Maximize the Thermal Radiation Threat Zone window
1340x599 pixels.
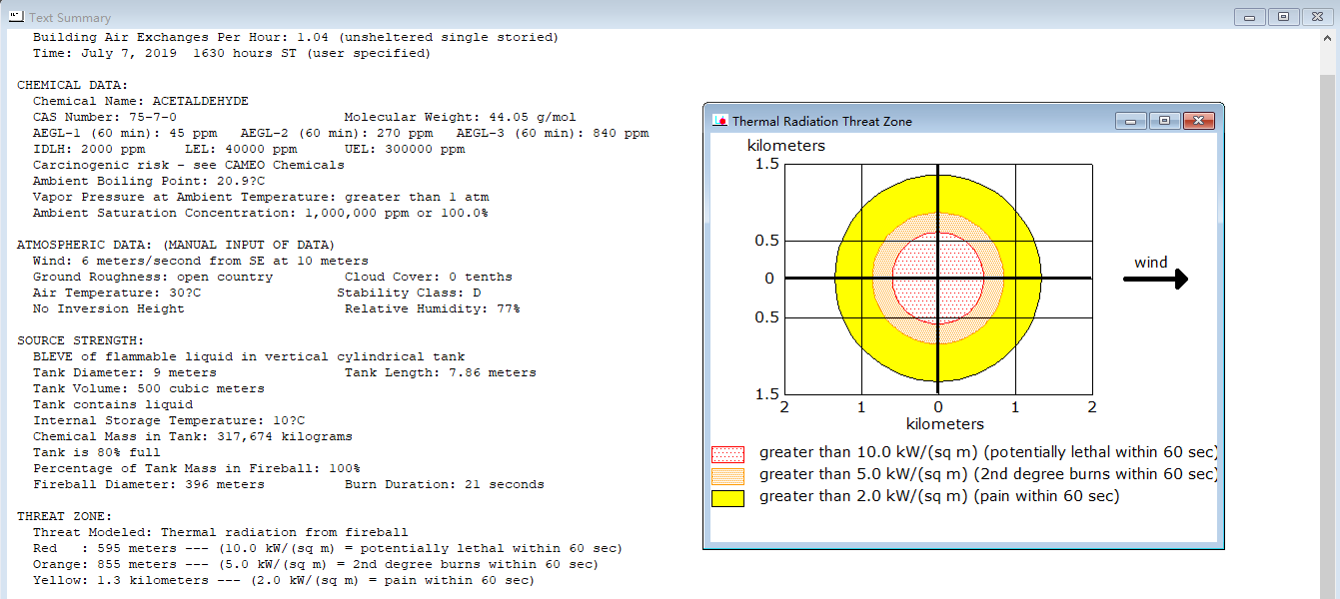1164,121
